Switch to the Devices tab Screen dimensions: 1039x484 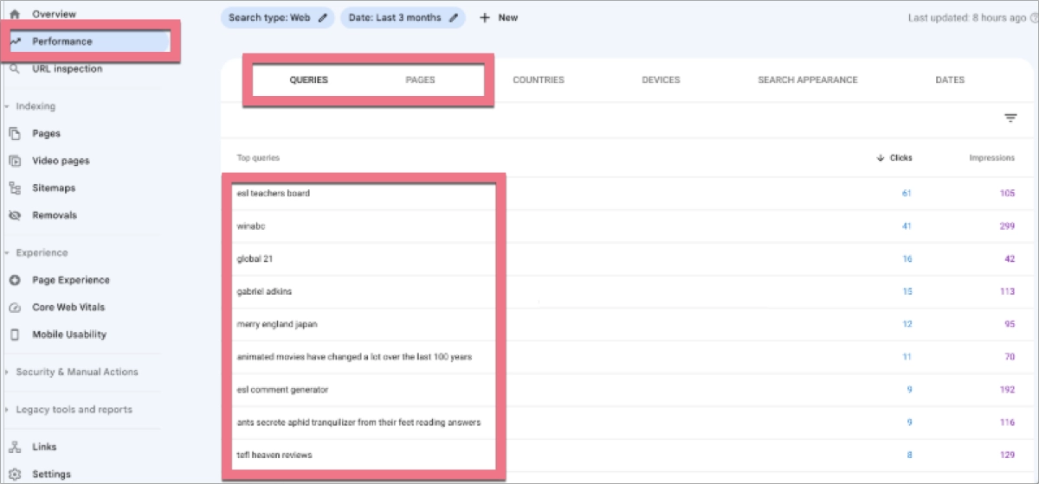pyautogui.click(x=661, y=80)
